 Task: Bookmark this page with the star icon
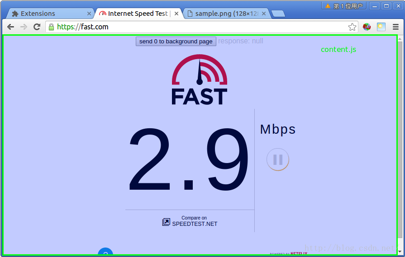point(352,27)
